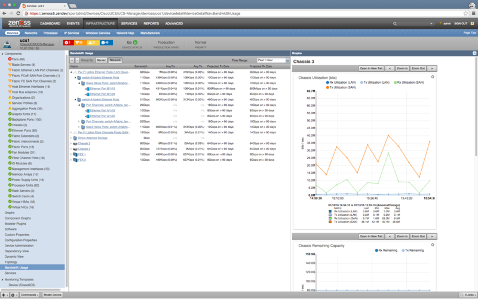Click the green check icon beside Adaptor Units
Screen dimensions: 478x299
(x=10, y=114)
